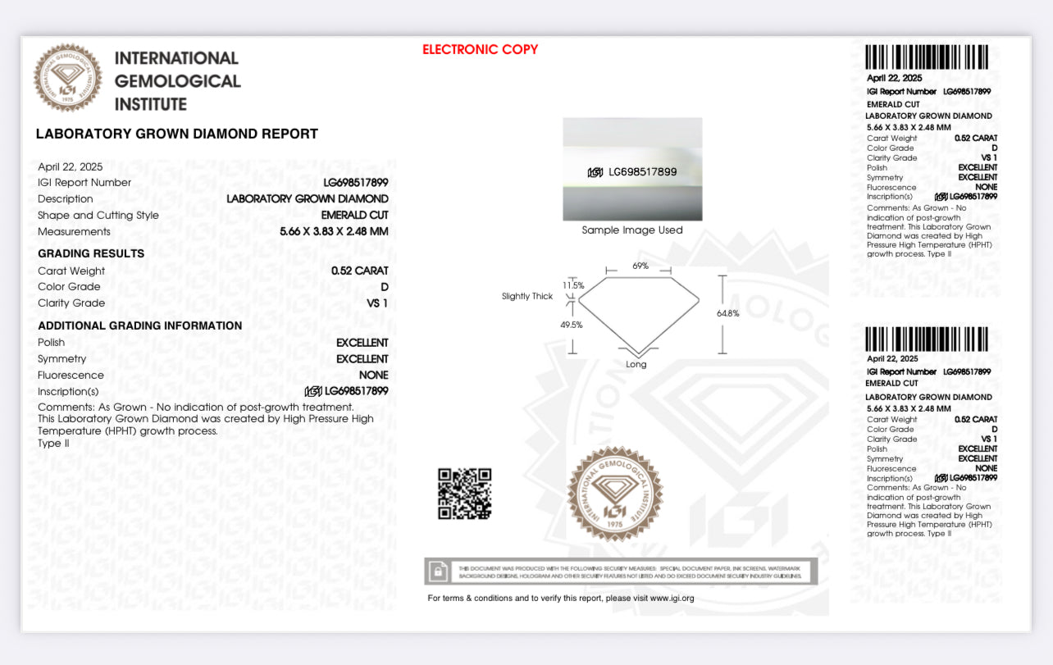Open the www.igi.org verification link
Viewport: 1053px width, 665px height.
[x=672, y=598]
